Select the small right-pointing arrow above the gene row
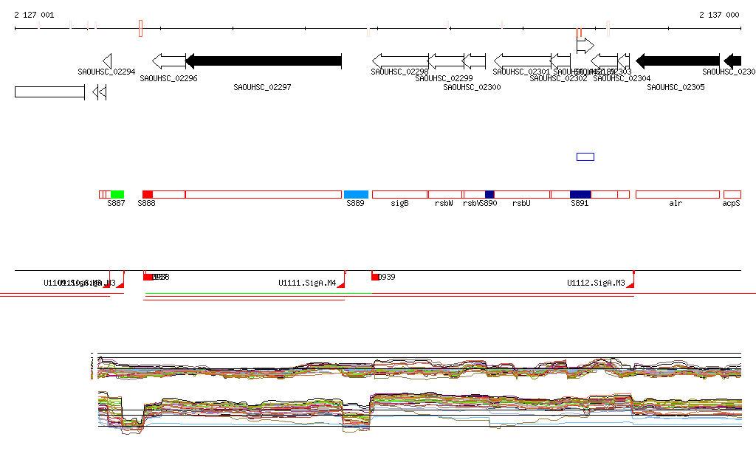756x451 pixels. 585,46
